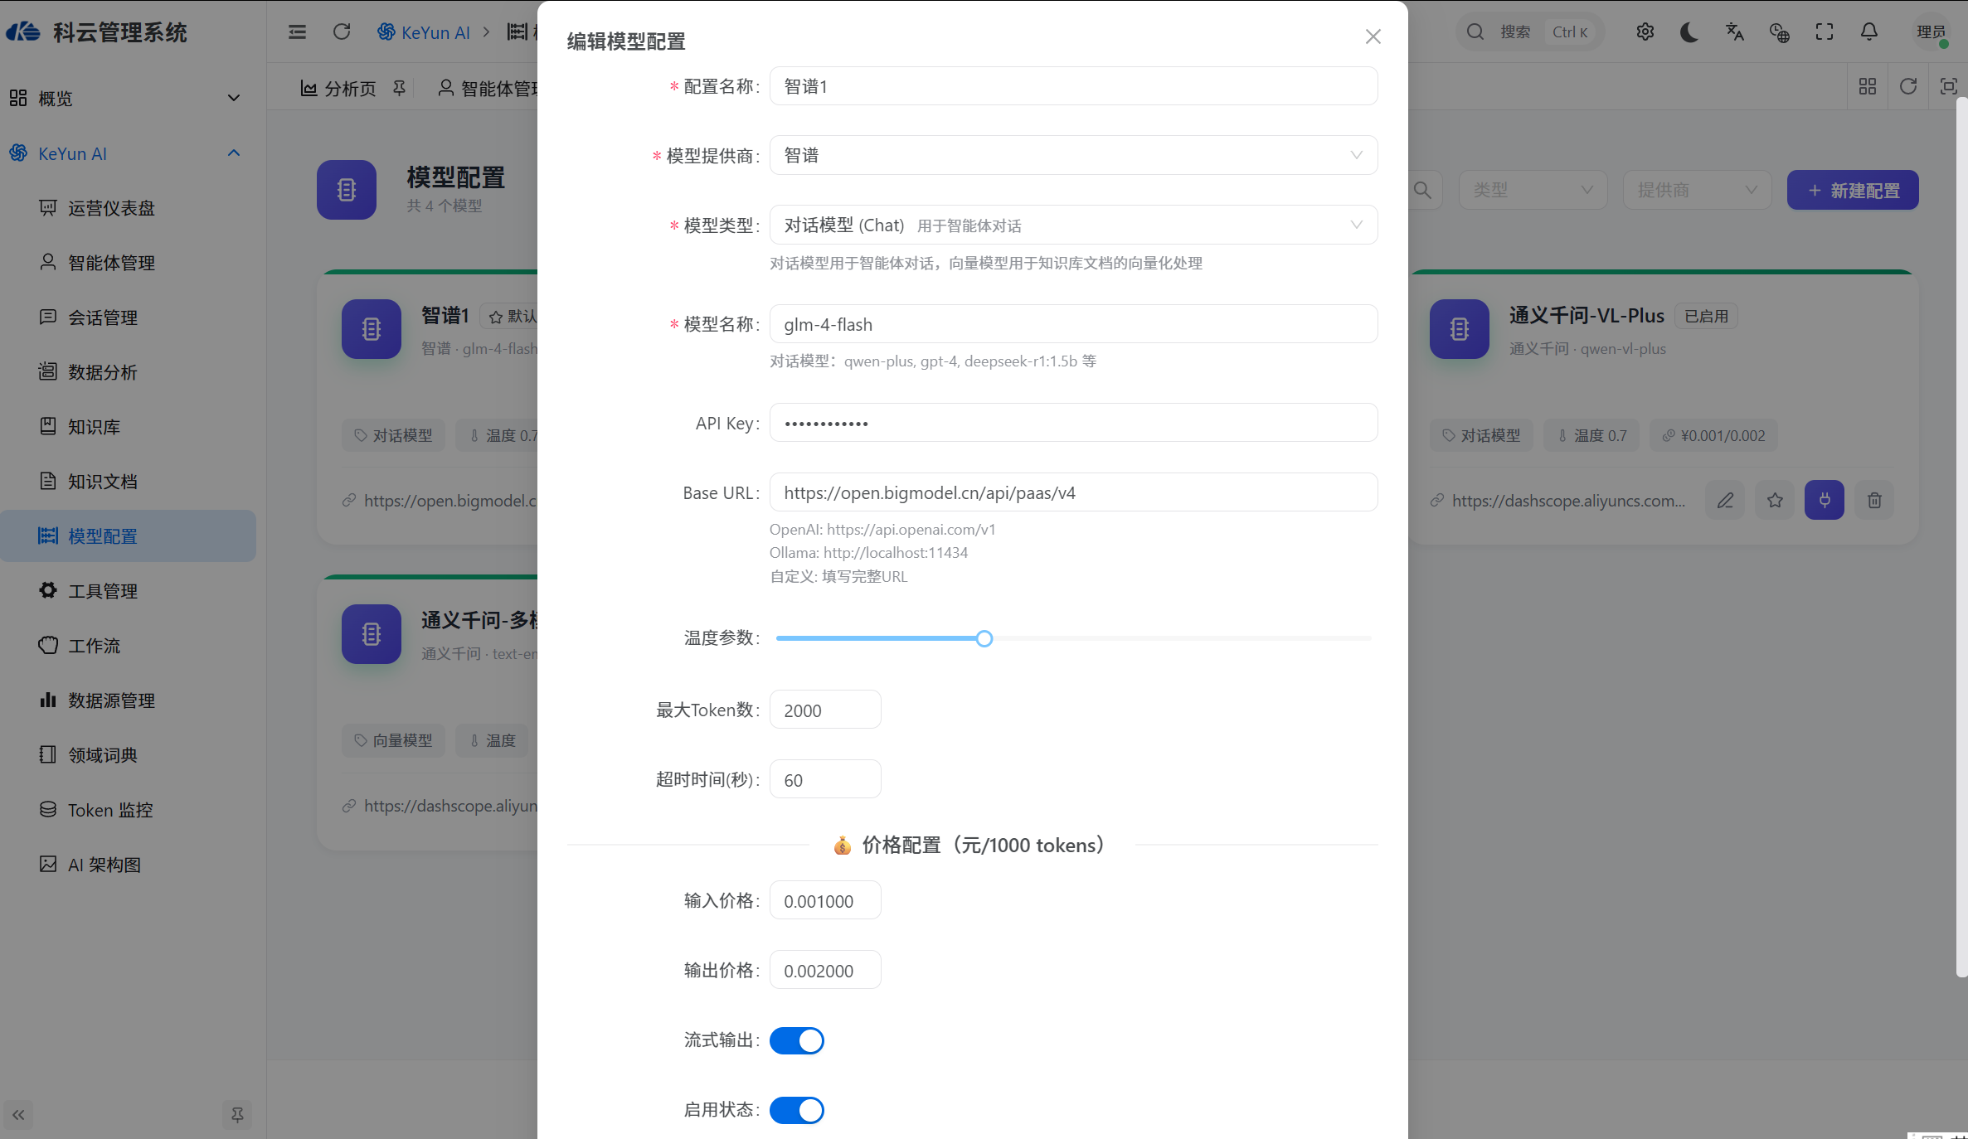Screen dimensions: 1968x1139
Task: Switch to dark mode with the moon icon
Action: [1689, 32]
